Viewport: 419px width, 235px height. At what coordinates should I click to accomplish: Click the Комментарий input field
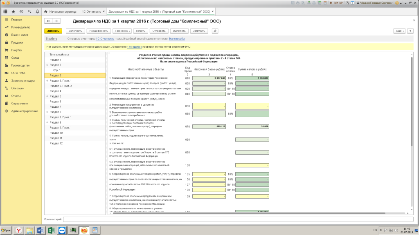[238, 219]
